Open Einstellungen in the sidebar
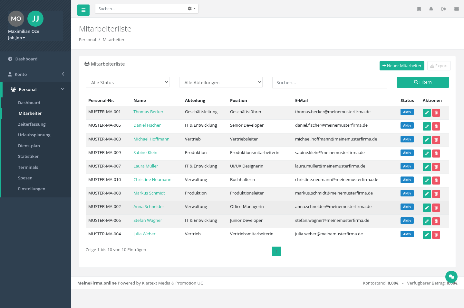This screenshot has height=308, width=464. click(x=32, y=189)
